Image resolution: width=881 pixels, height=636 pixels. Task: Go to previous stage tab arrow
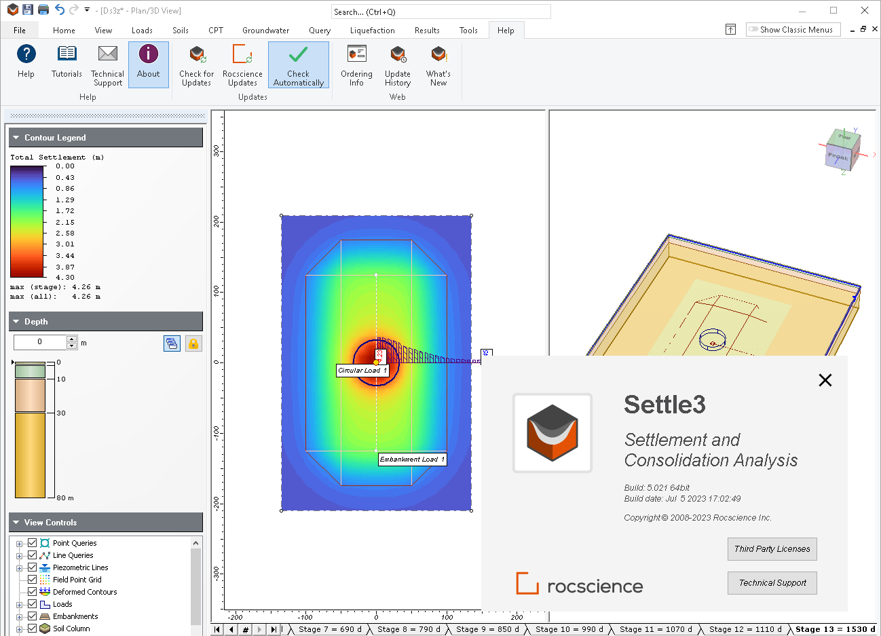231,629
